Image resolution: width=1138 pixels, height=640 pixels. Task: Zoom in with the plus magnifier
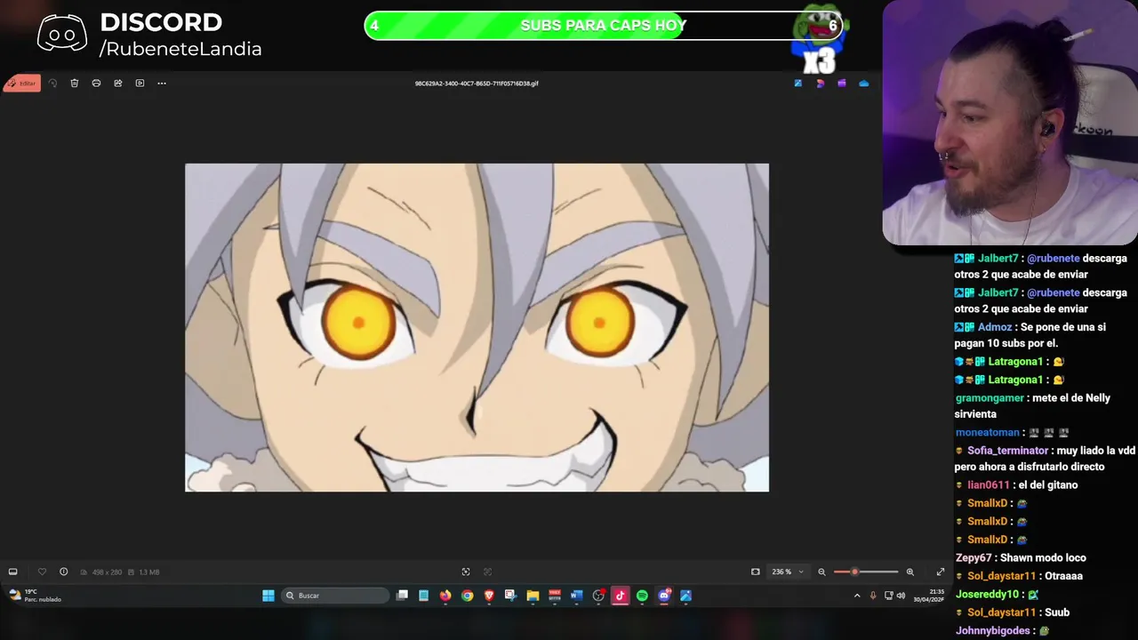(910, 572)
